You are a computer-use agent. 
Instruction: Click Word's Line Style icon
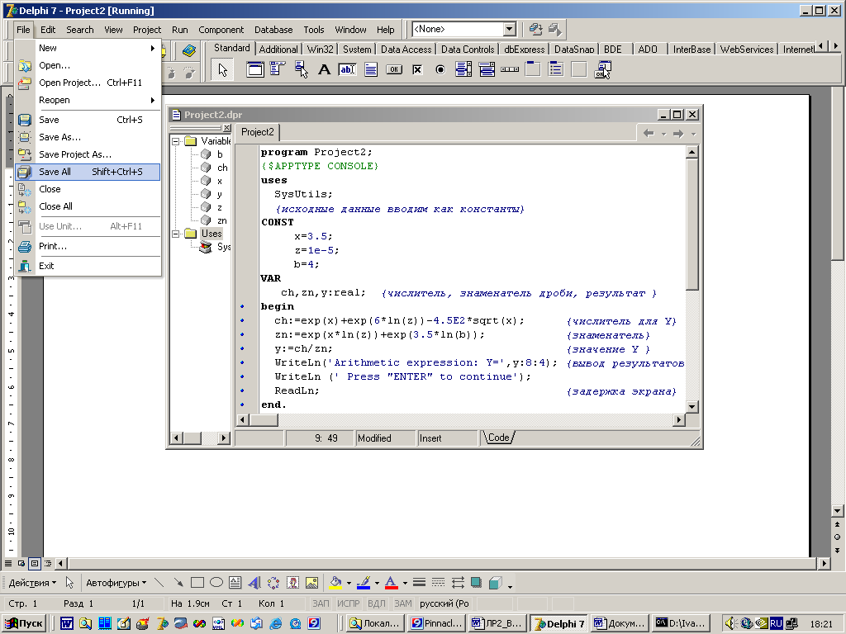tap(419, 583)
